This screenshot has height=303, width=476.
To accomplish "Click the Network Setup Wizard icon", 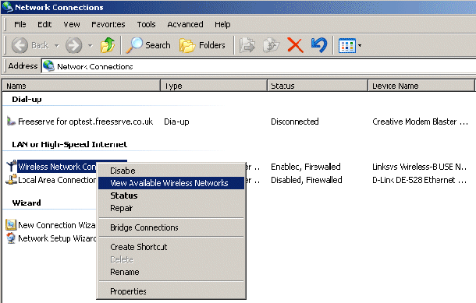I will [11, 238].
